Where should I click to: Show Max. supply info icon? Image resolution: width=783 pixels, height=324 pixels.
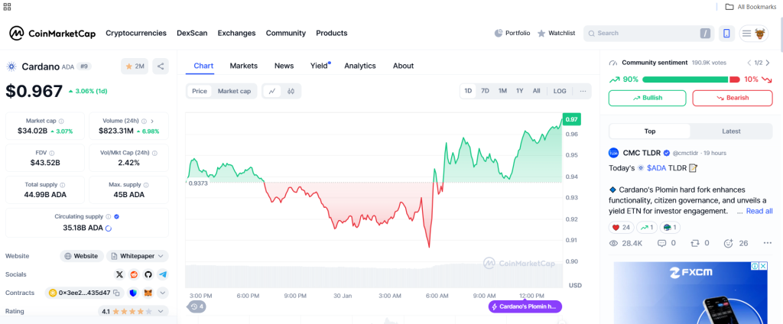click(x=146, y=185)
